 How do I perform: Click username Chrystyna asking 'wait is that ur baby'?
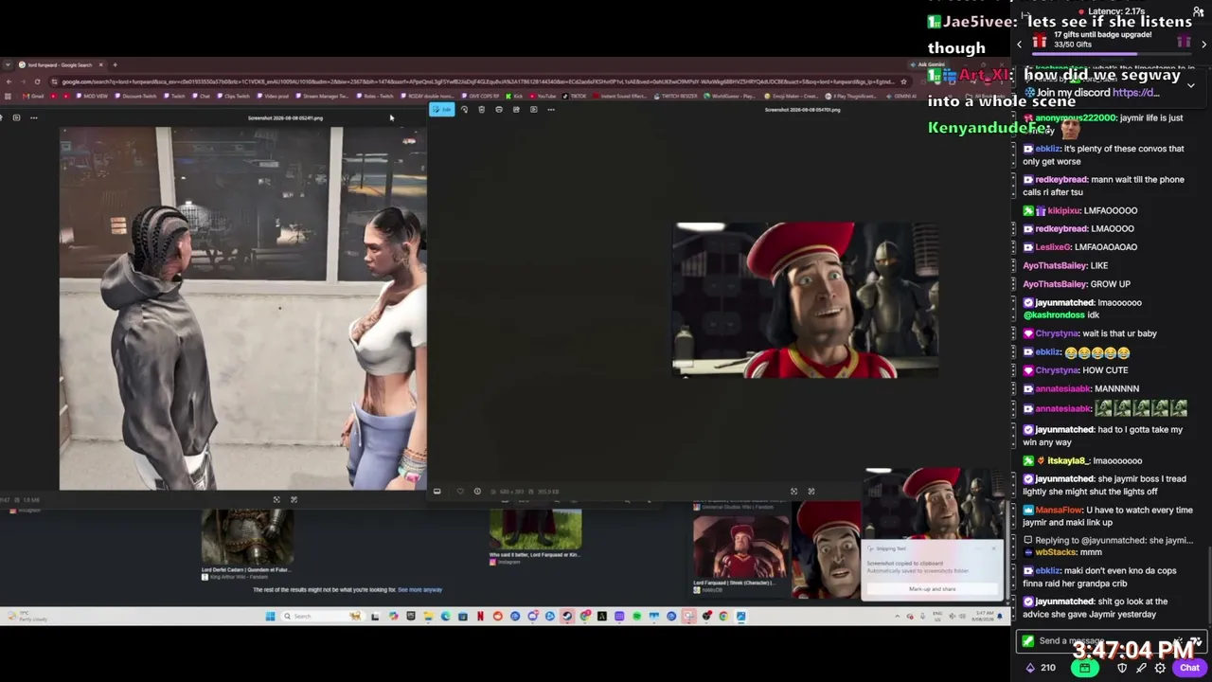(1056, 333)
